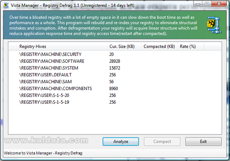Close the window with X button
The width and height of the screenshot is (230, 161).
[219, 4]
